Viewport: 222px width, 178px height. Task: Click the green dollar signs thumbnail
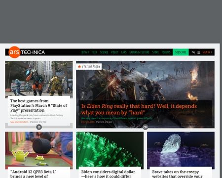110,149
